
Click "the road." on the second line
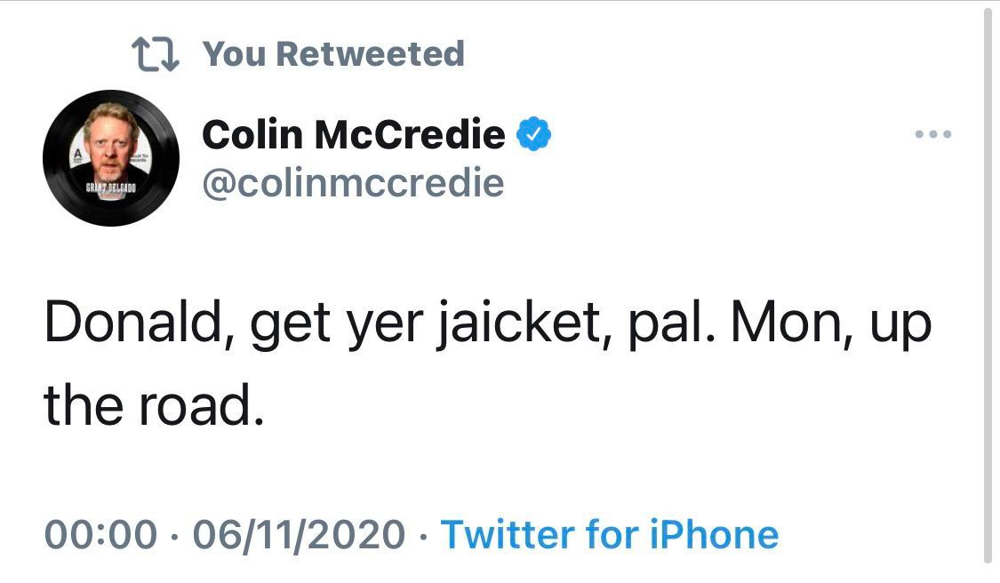[x=155, y=405]
